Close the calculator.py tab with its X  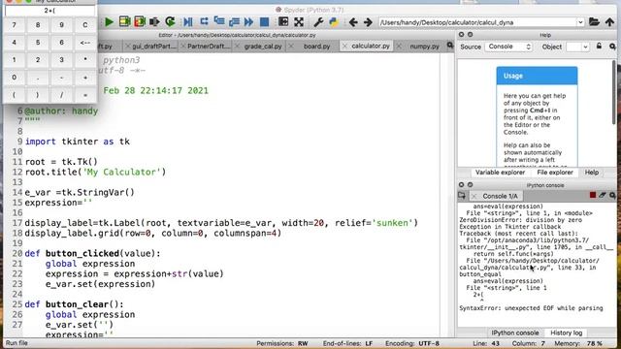coord(344,47)
